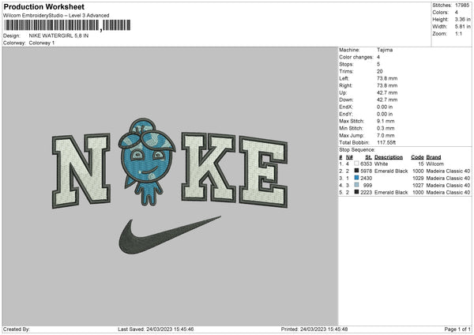Click the Production Worksheet title
The image size is (474, 335).
pyautogui.click(x=44, y=6)
